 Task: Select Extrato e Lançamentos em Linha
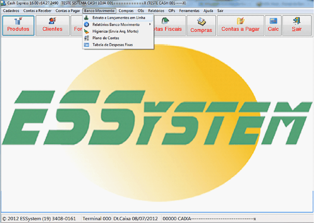tap(119, 18)
